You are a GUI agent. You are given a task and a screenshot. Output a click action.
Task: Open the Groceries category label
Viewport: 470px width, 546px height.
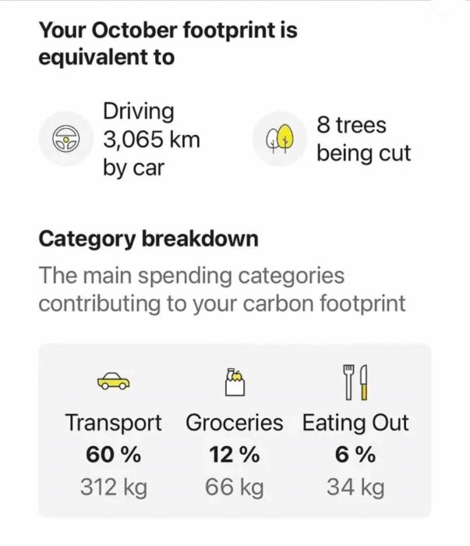click(x=235, y=424)
